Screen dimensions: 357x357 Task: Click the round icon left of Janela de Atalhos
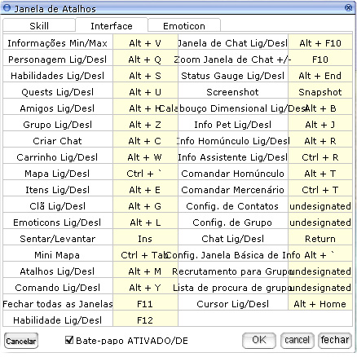coord(7,7)
